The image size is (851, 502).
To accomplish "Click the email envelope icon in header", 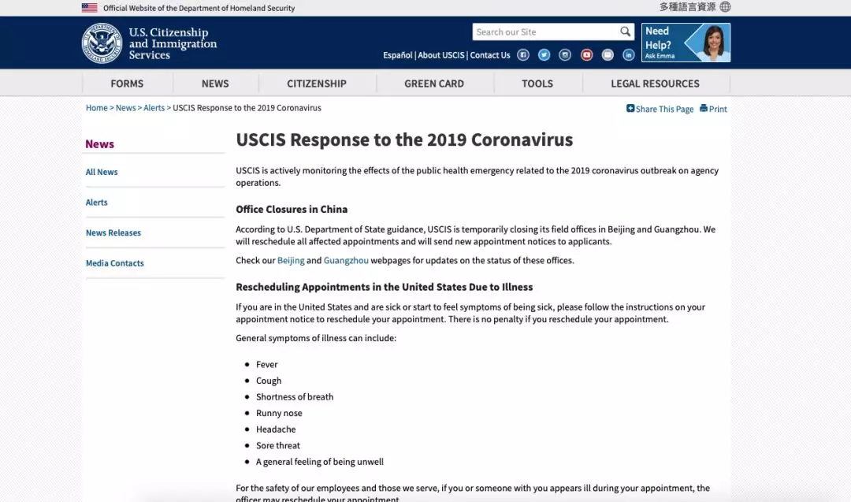I will pyautogui.click(x=608, y=55).
